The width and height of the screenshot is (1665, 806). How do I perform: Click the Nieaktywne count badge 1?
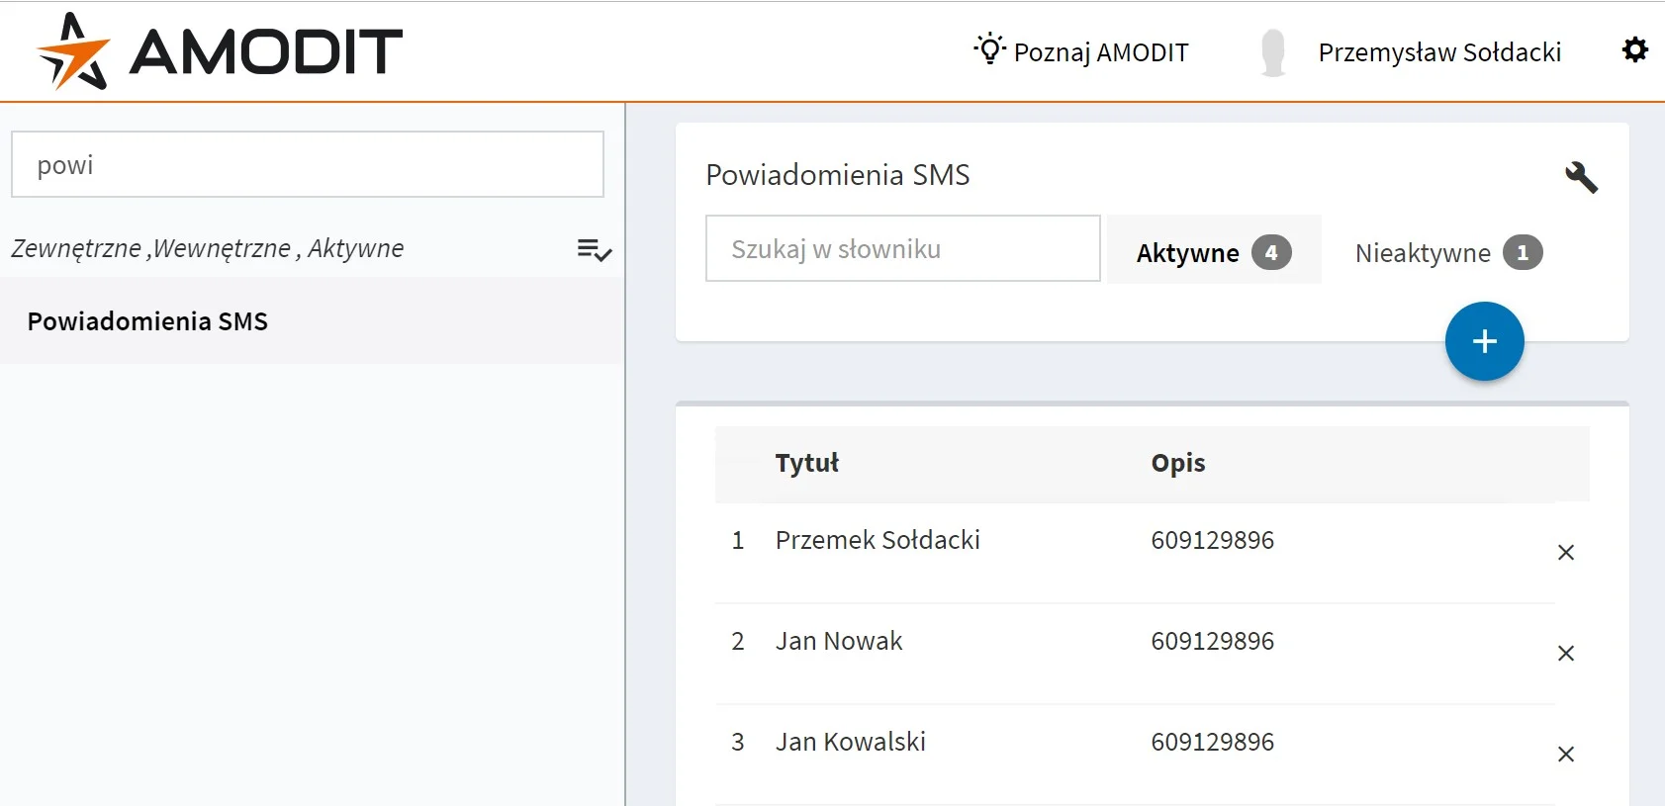click(1523, 252)
